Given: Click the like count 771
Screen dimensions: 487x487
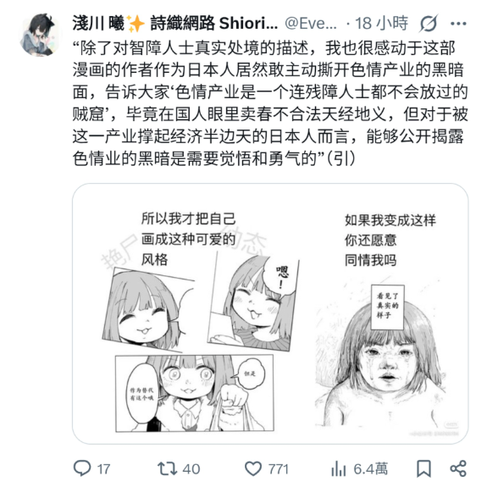Looking at the screenshot, I should (279, 469).
